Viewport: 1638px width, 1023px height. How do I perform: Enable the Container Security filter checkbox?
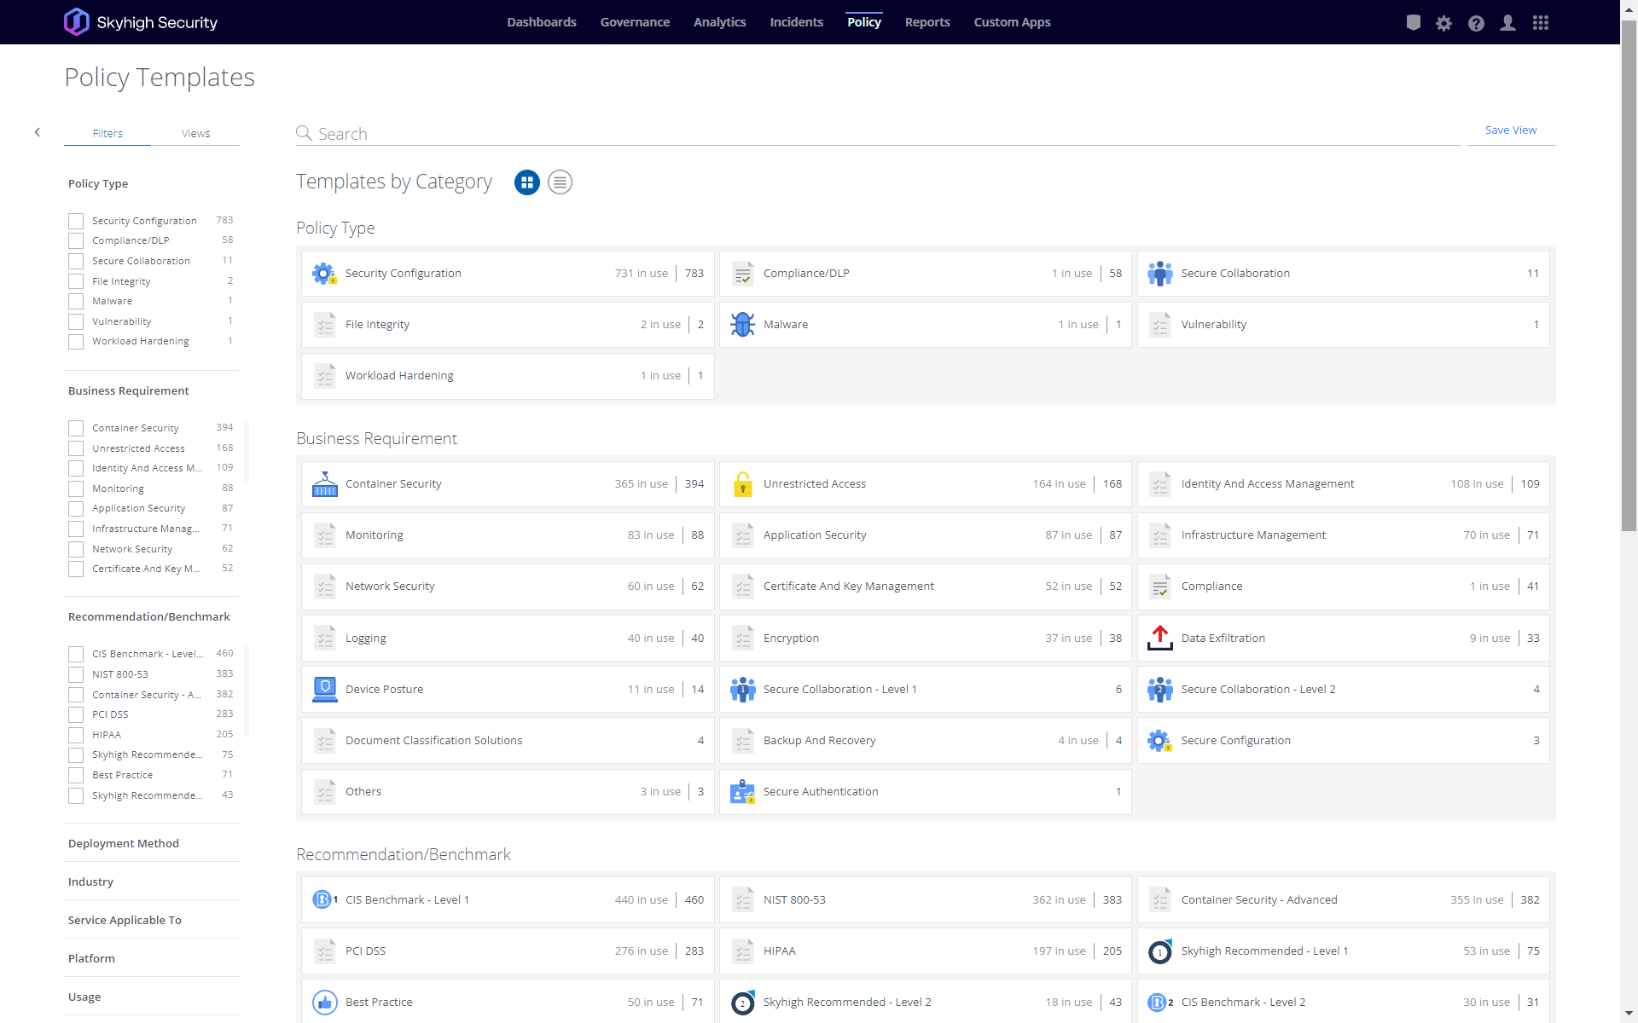[76, 428]
